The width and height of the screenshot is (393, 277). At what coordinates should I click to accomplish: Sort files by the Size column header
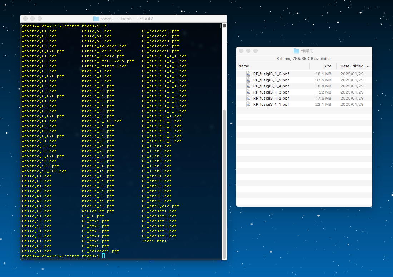point(327,66)
